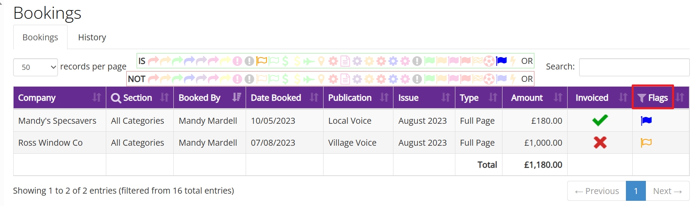Toggle pink document icon in IS filter row
The image size is (697, 206).
click(345, 61)
